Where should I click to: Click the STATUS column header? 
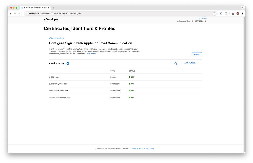tap(132, 71)
